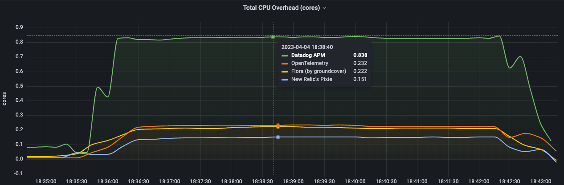564x185 pixels.
Task: Click the 0.0 y-axis label
Action: (x=19, y=159)
